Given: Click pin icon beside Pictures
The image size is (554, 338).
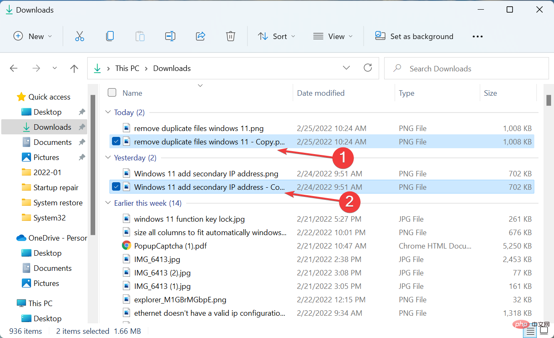Looking at the screenshot, I should tap(82, 157).
